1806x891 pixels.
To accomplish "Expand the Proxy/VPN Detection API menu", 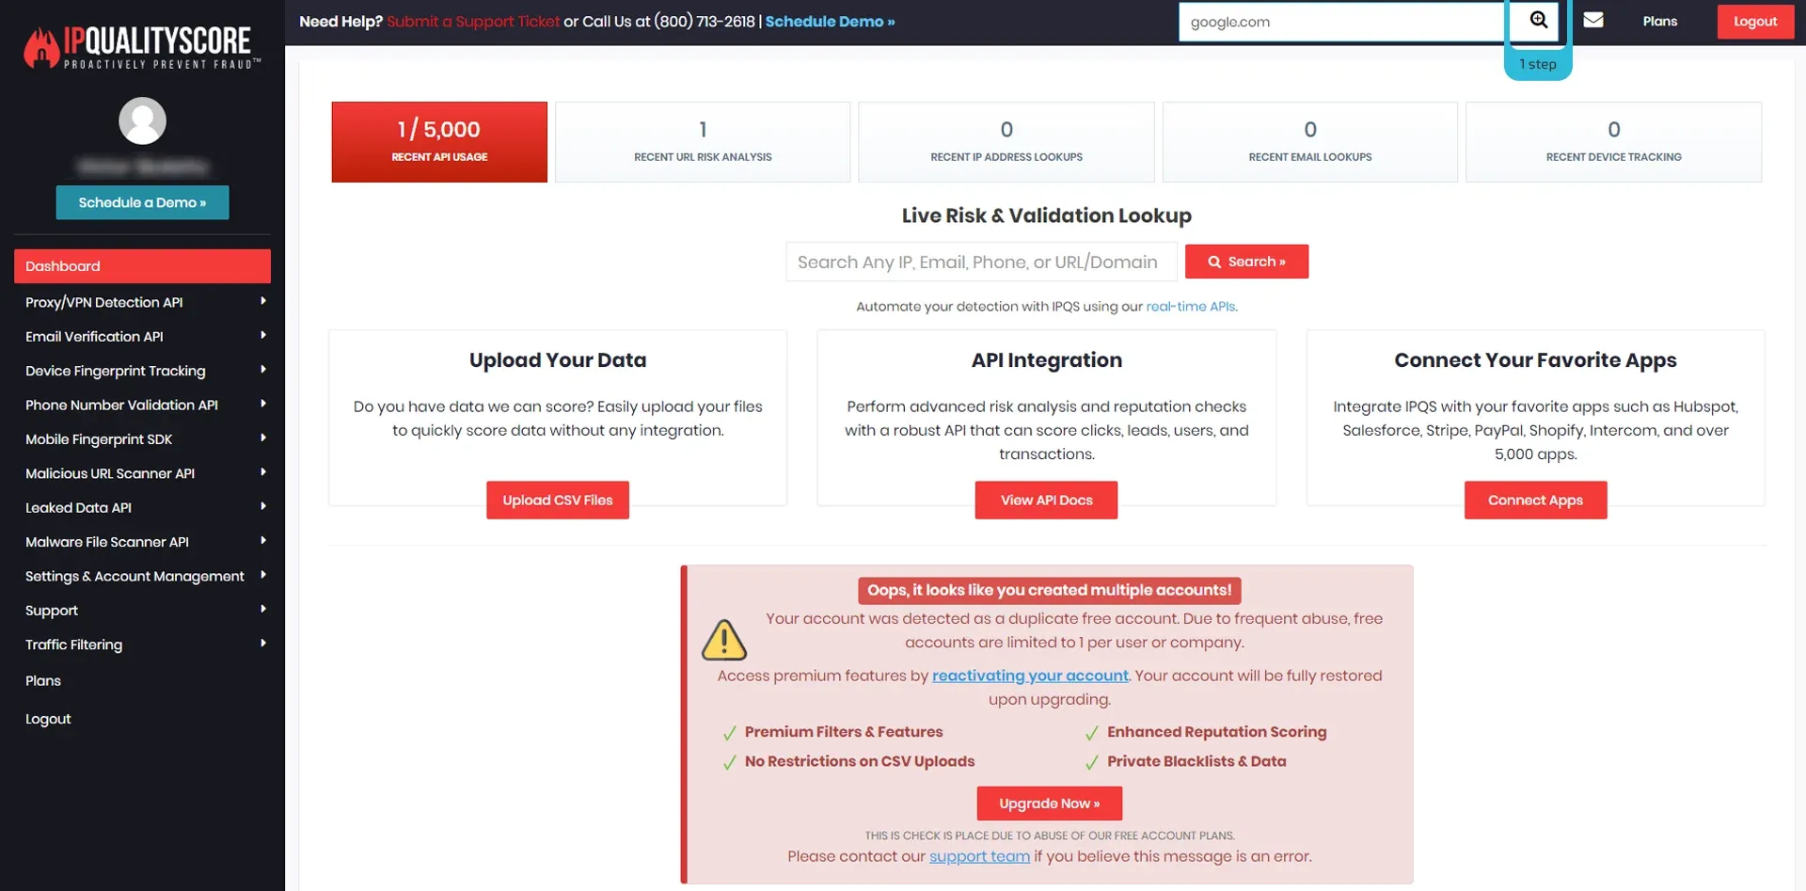I will click(x=262, y=302).
